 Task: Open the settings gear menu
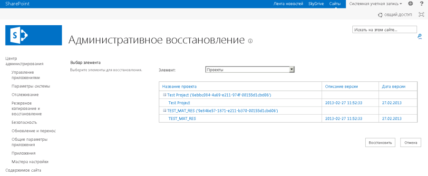click(x=410, y=4)
